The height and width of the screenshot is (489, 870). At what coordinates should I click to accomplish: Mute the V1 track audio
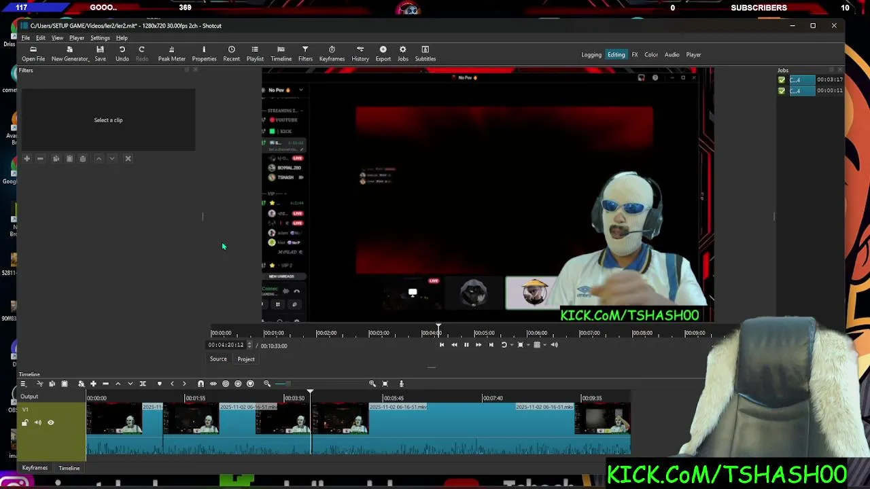38,422
